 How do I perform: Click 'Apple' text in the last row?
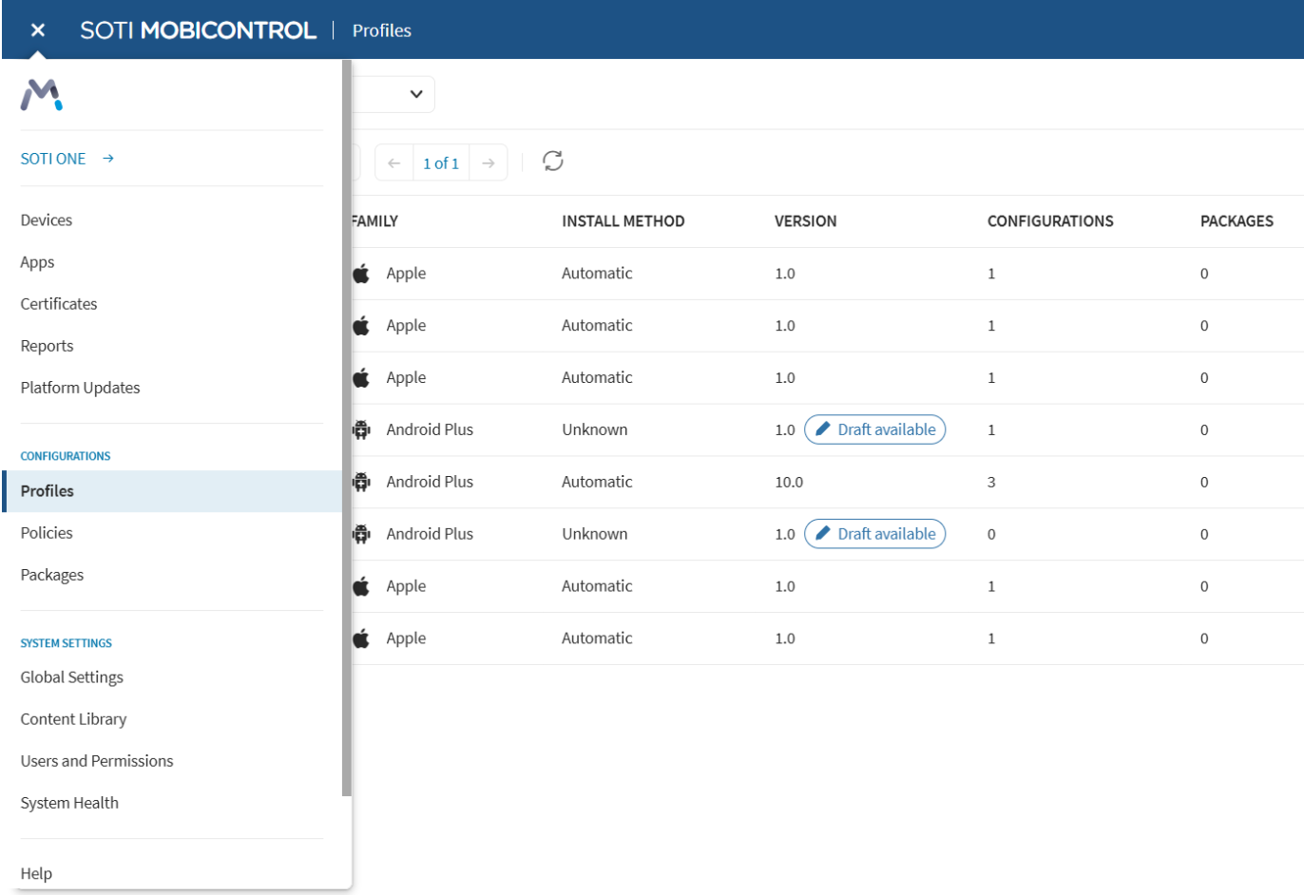click(406, 638)
